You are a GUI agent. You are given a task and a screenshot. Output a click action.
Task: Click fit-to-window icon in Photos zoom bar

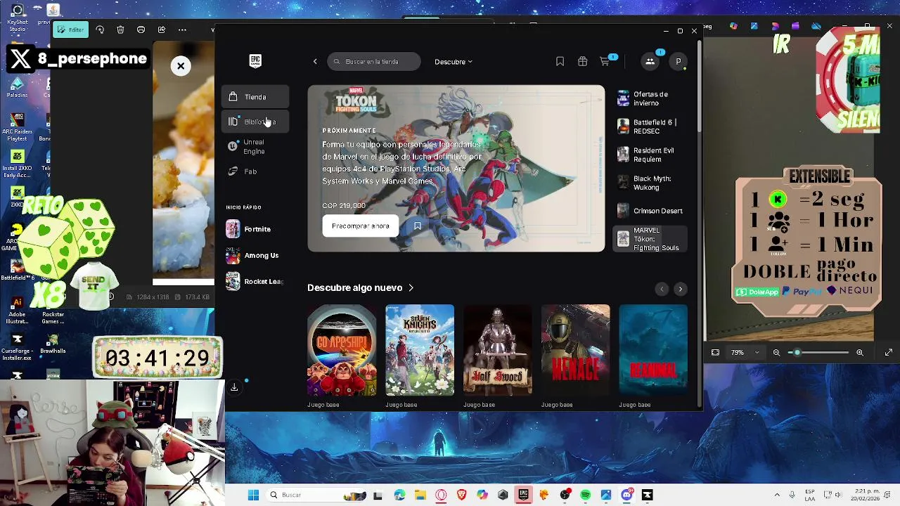(715, 352)
